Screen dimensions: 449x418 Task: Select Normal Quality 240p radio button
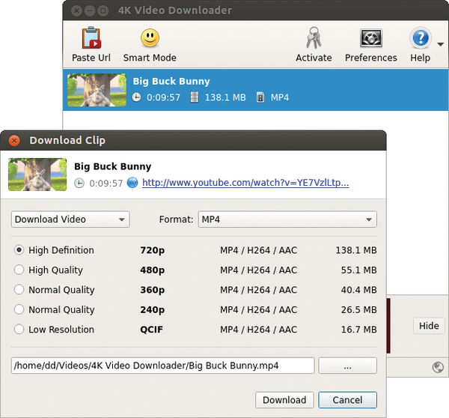click(x=19, y=309)
